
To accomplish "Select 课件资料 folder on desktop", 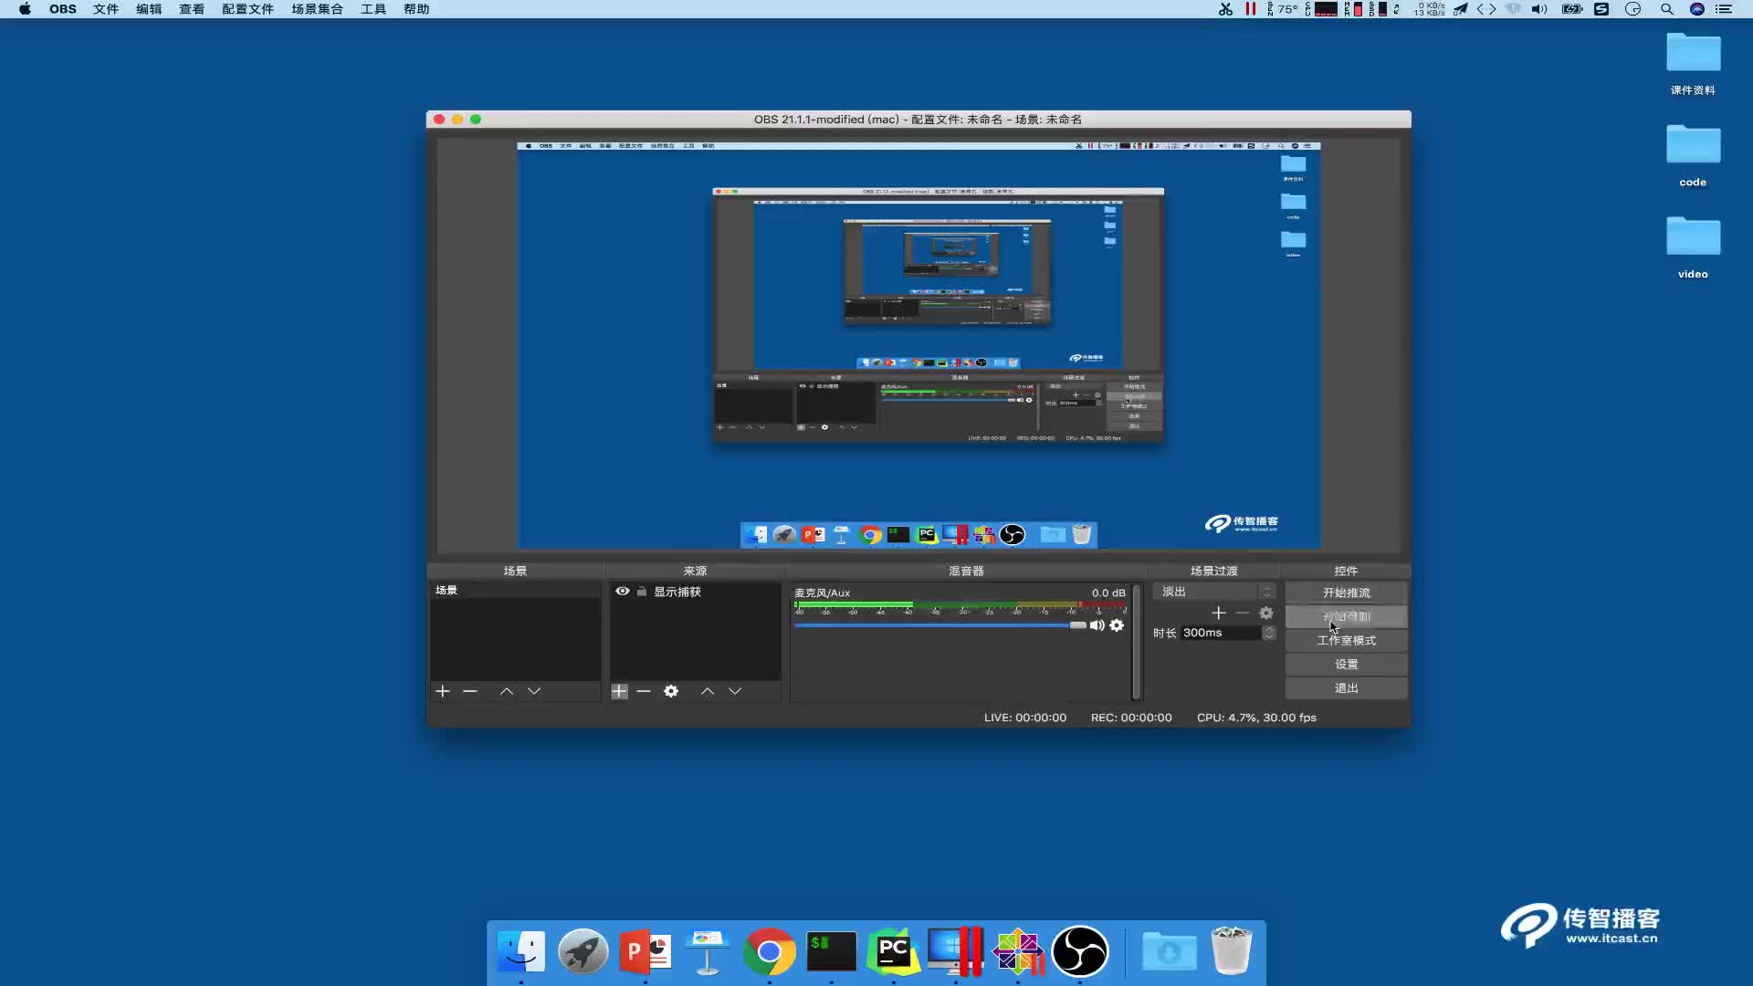I will (x=1693, y=64).
